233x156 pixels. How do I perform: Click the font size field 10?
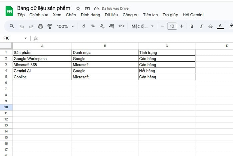(x=172, y=26)
